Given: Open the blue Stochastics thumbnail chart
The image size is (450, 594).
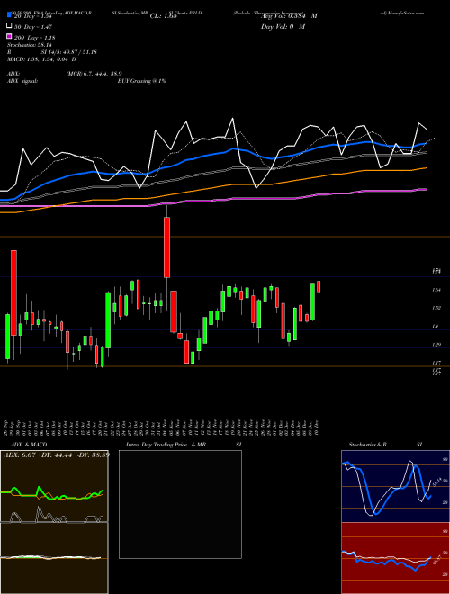Looking at the screenshot, I should tap(395, 486).
